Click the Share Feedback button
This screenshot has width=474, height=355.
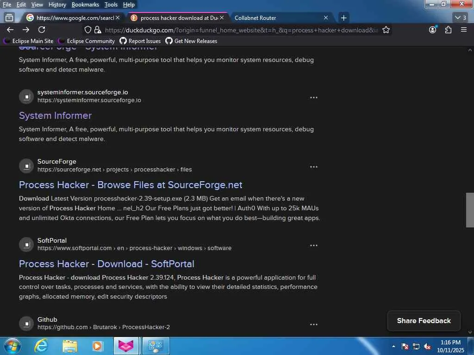click(424, 321)
